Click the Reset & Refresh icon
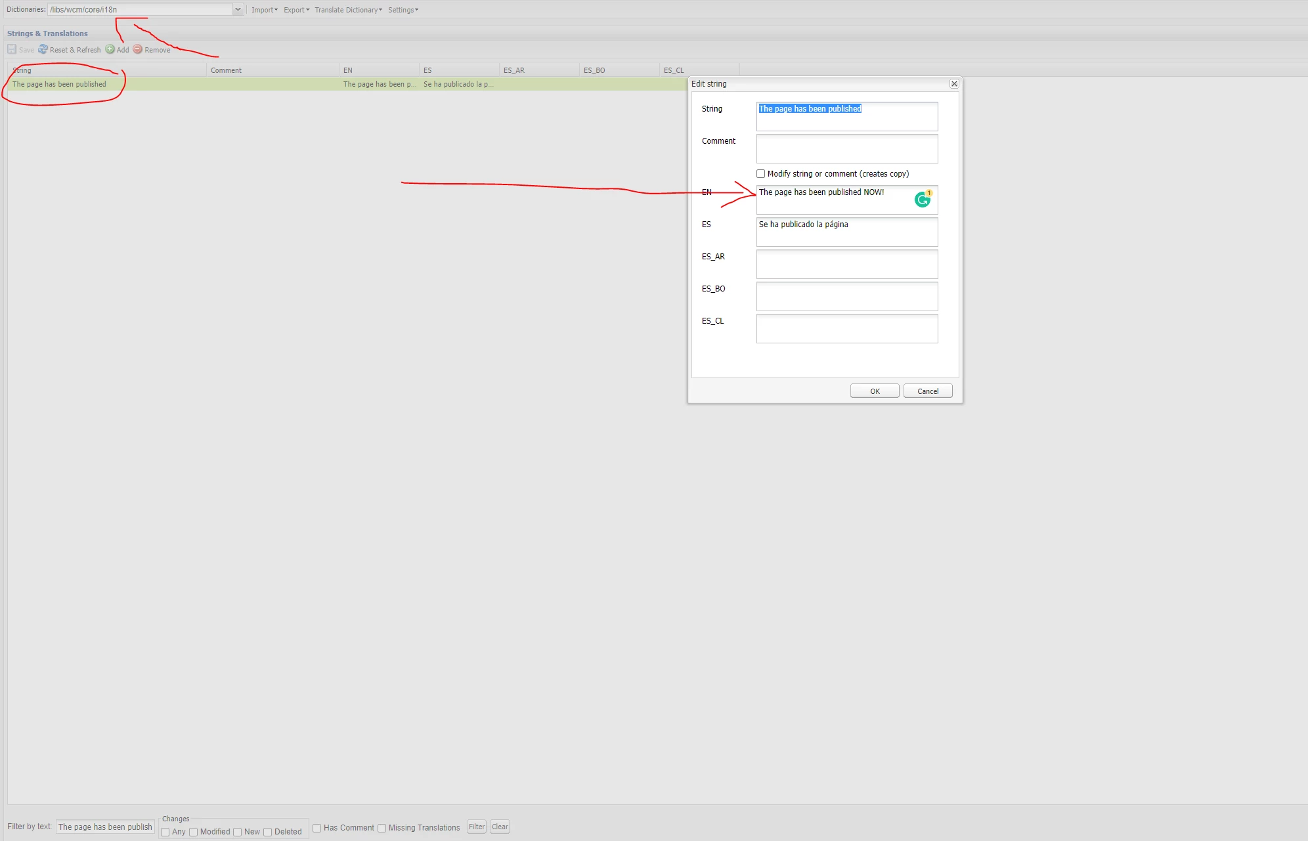The height and width of the screenshot is (841, 1308). tap(43, 49)
